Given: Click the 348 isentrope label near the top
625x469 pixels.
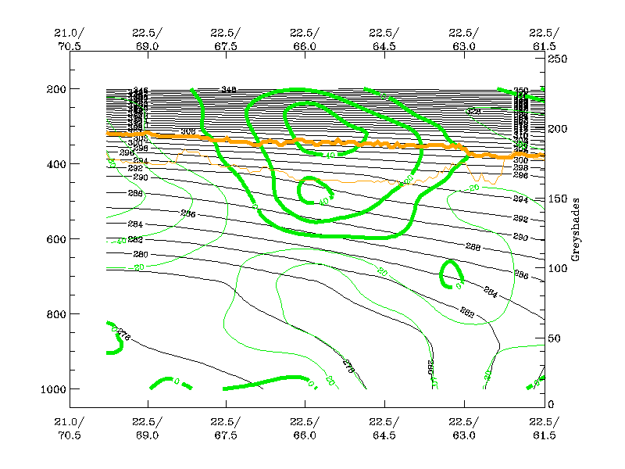Looking at the screenshot, I should 230,90.
